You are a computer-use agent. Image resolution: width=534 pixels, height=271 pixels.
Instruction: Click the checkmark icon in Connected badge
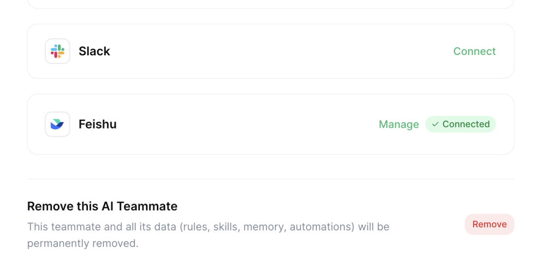coord(435,124)
